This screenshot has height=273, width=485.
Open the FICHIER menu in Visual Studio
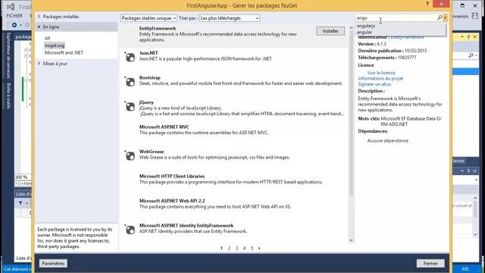click(14, 15)
